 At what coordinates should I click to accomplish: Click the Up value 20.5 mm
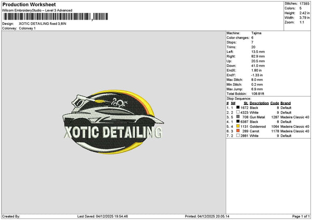click(258, 61)
